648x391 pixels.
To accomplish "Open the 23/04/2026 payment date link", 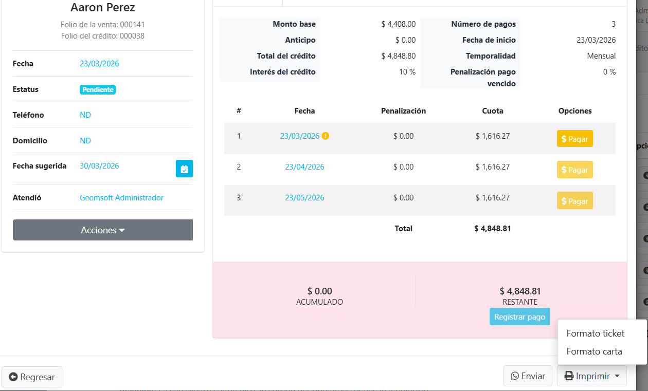I will click(304, 167).
